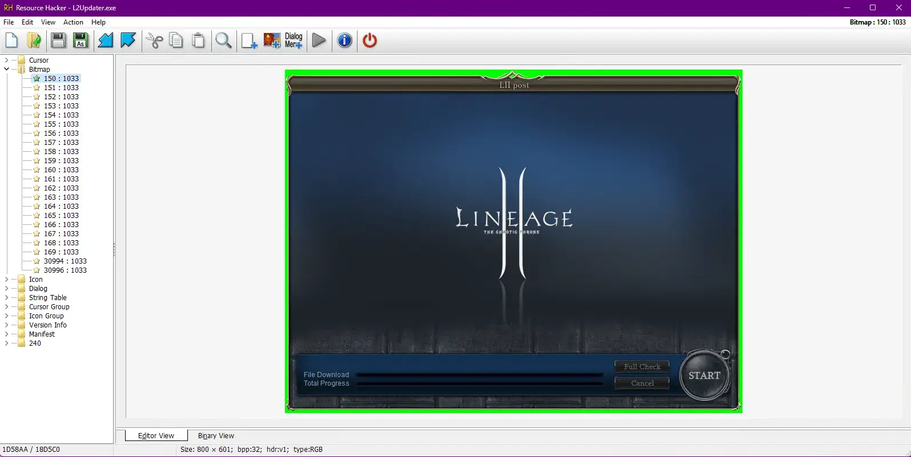911x457 pixels.
Task: Select bitmap resource 166 : 1033
Action: tap(61, 224)
